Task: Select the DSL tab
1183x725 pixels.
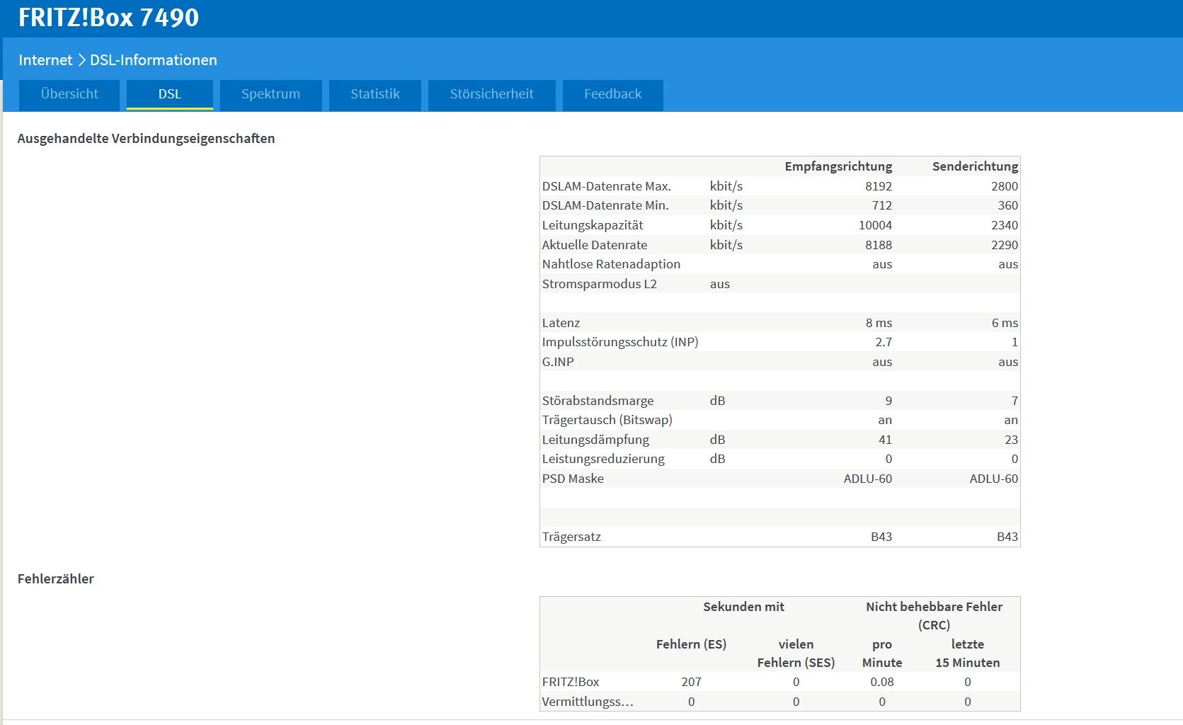Action: [x=170, y=94]
